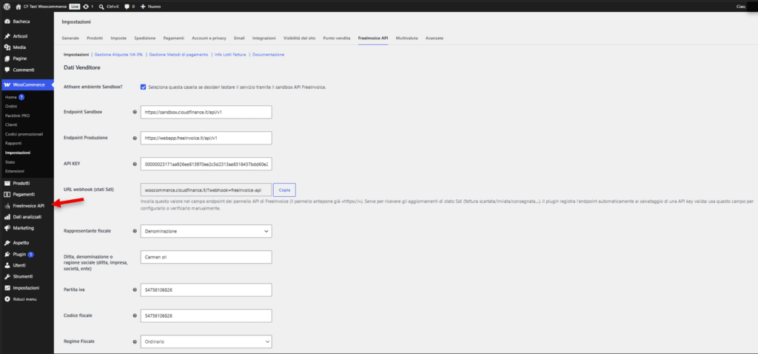Open the CF Test Woocommerce site home icon
This screenshot has width=758, height=354.
pyautogui.click(x=19, y=7)
